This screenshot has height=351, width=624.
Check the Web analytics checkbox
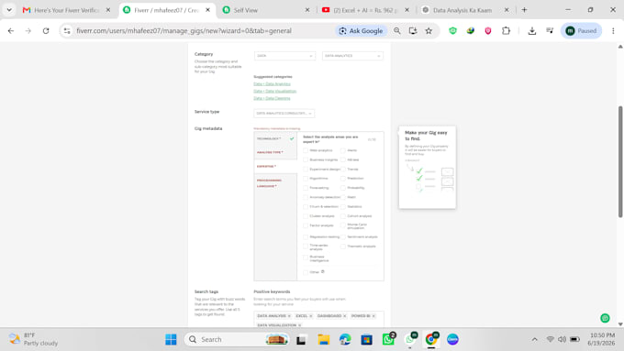[306, 150]
